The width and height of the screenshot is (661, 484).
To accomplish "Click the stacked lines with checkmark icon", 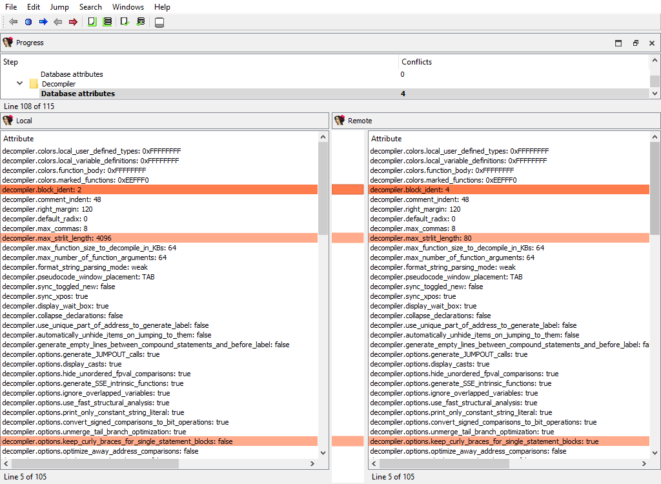I will click(141, 22).
